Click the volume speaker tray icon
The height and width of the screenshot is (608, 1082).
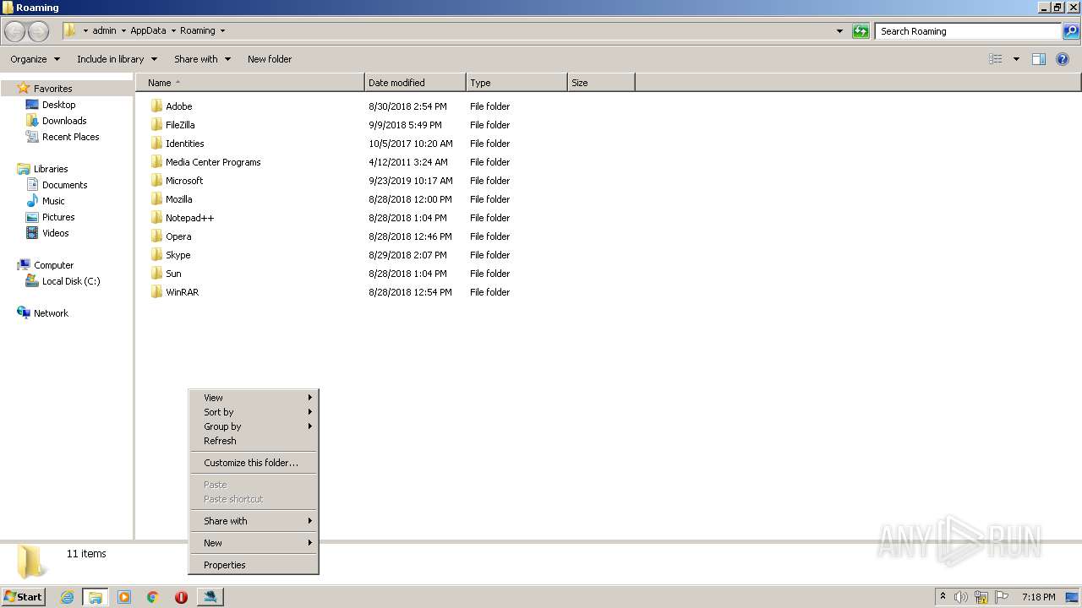[x=961, y=597]
